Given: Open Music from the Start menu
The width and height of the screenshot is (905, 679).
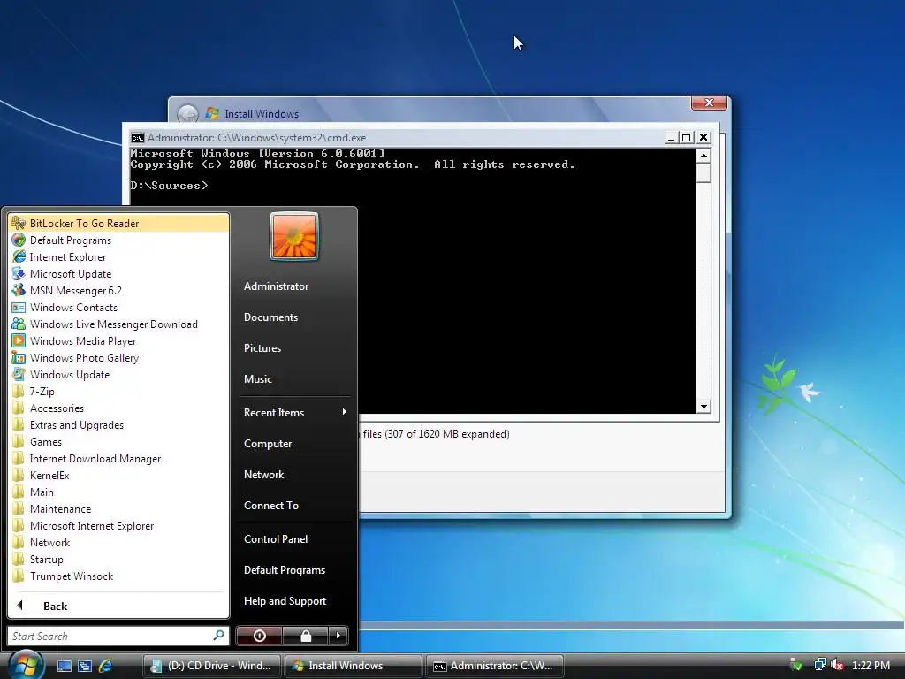Looking at the screenshot, I should click(293, 378).
